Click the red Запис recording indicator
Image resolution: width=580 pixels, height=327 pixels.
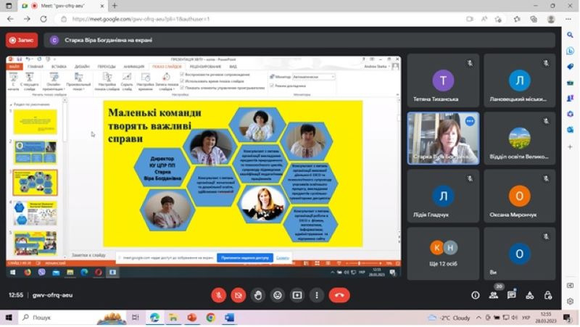[22, 40]
